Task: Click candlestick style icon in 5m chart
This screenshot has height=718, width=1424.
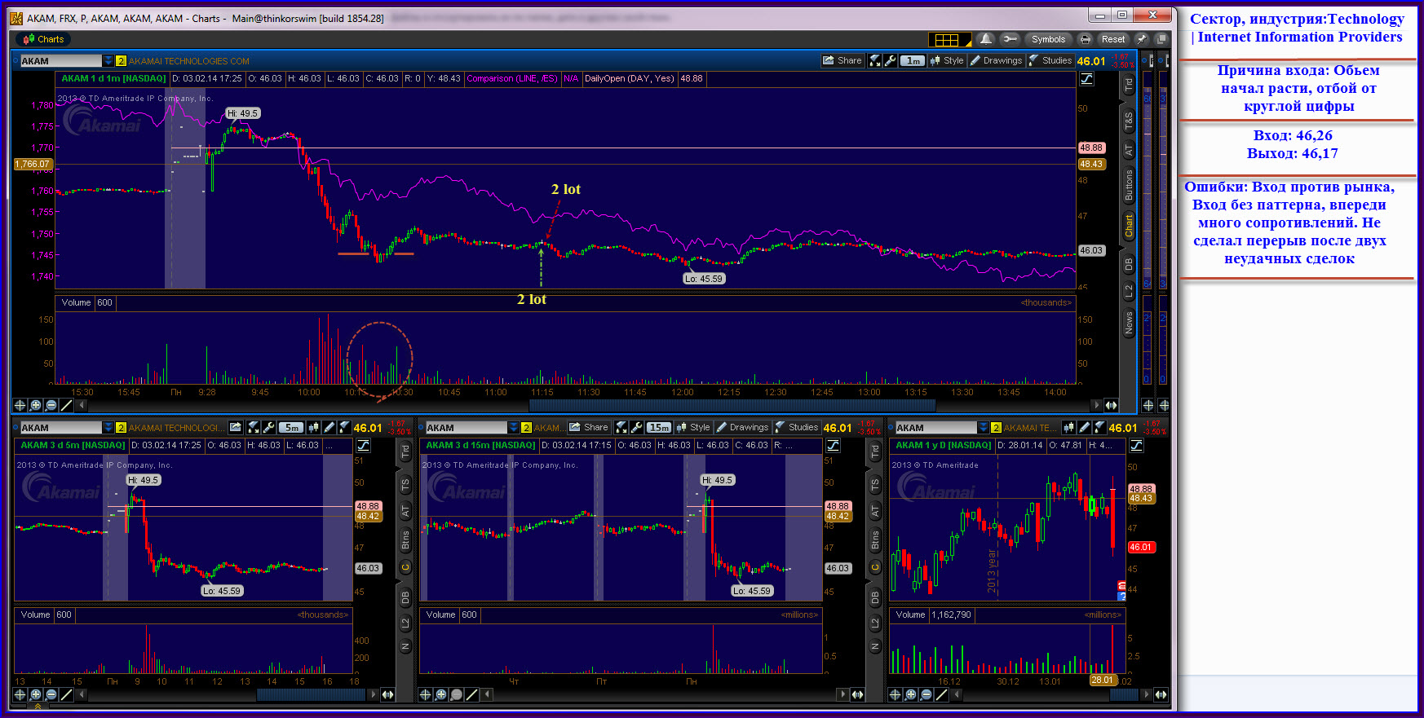Action: tap(313, 427)
